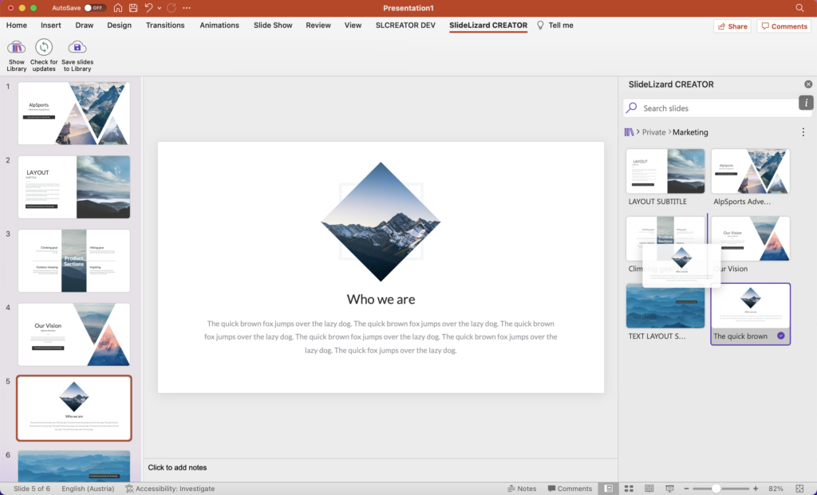Open reading view from status bar
The width and height of the screenshot is (817, 495).
point(649,489)
